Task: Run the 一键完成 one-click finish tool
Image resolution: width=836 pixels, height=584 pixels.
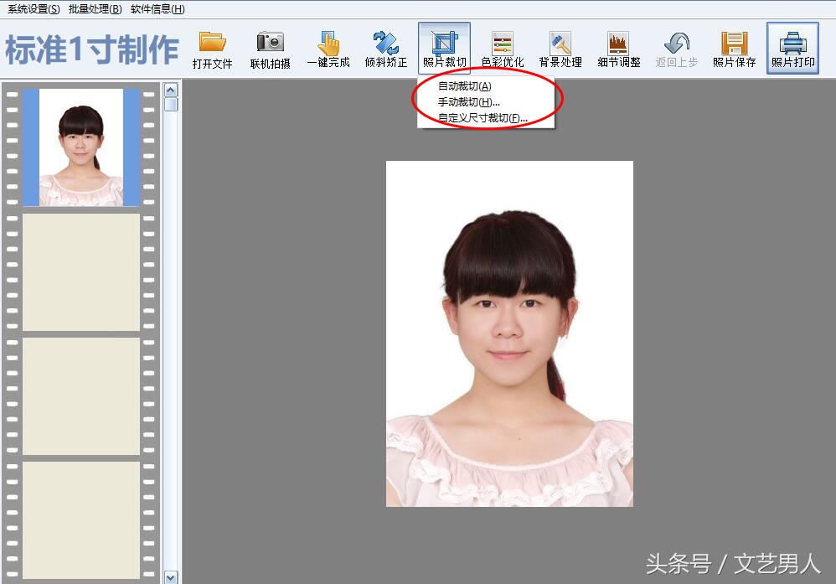Action: click(x=328, y=49)
